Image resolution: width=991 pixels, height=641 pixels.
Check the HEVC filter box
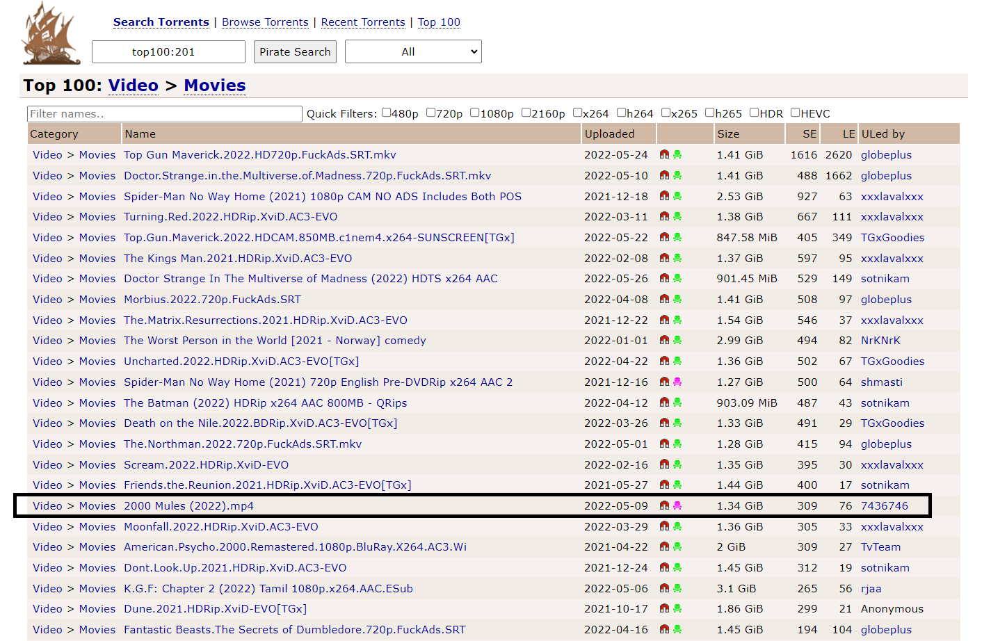pyautogui.click(x=795, y=113)
